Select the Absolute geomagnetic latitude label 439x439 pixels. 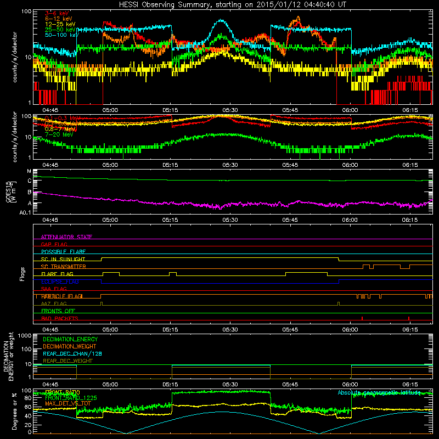[x=379, y=392]
